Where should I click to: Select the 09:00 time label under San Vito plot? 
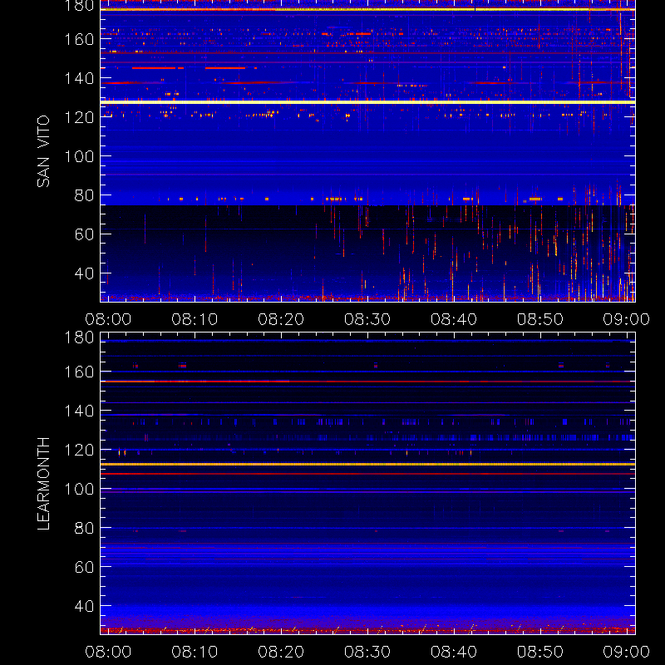click(627, 319)
